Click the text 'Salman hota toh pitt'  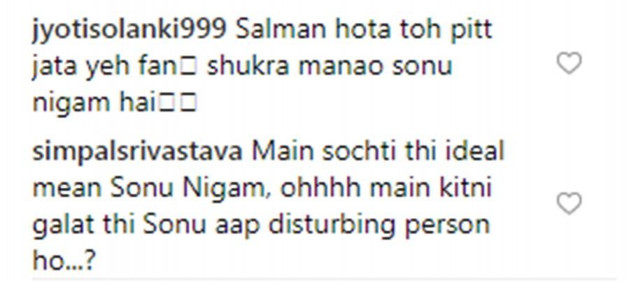coord(364,30)
